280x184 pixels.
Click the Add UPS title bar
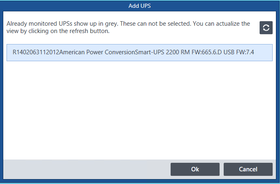140,6
